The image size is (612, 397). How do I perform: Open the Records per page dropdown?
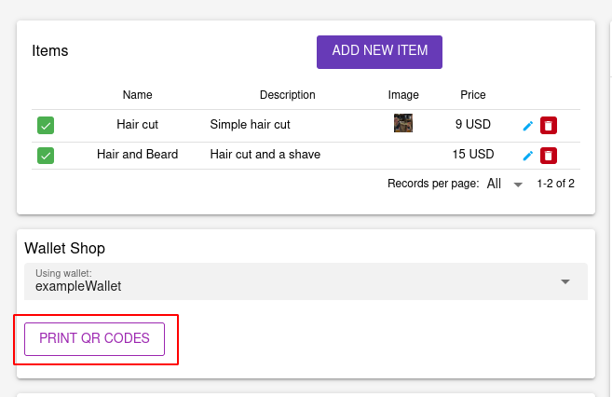(506, 185)
